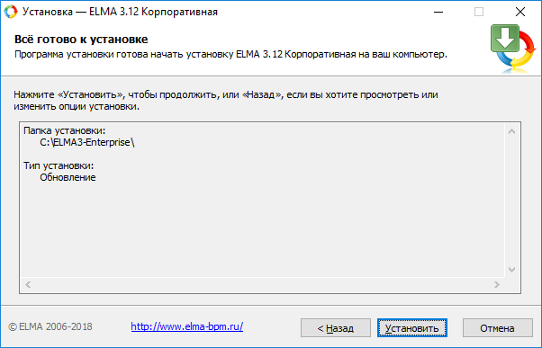The height and width of the screenshot is (348, 542).
Task: Click the disabled maximize window button
Action: tap(479, 12)
